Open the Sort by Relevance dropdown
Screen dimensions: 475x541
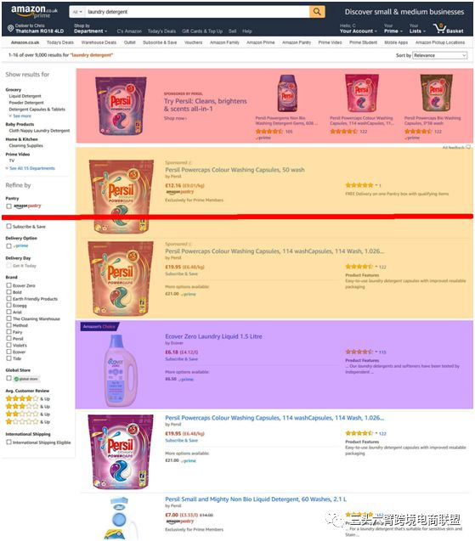coord(440,55)
